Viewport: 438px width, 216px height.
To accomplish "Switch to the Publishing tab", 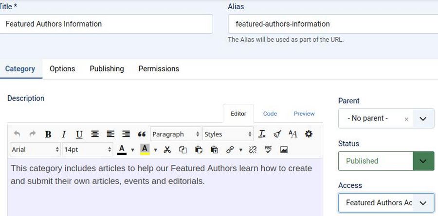I will (x=107, y=69).
